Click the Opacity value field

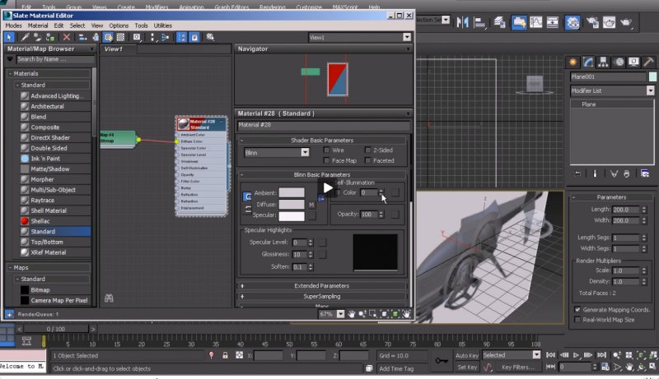pyautogui.click(x=369, y=215)
